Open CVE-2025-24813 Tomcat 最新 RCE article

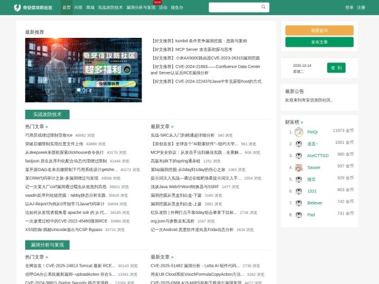click(x=70, y=266)
